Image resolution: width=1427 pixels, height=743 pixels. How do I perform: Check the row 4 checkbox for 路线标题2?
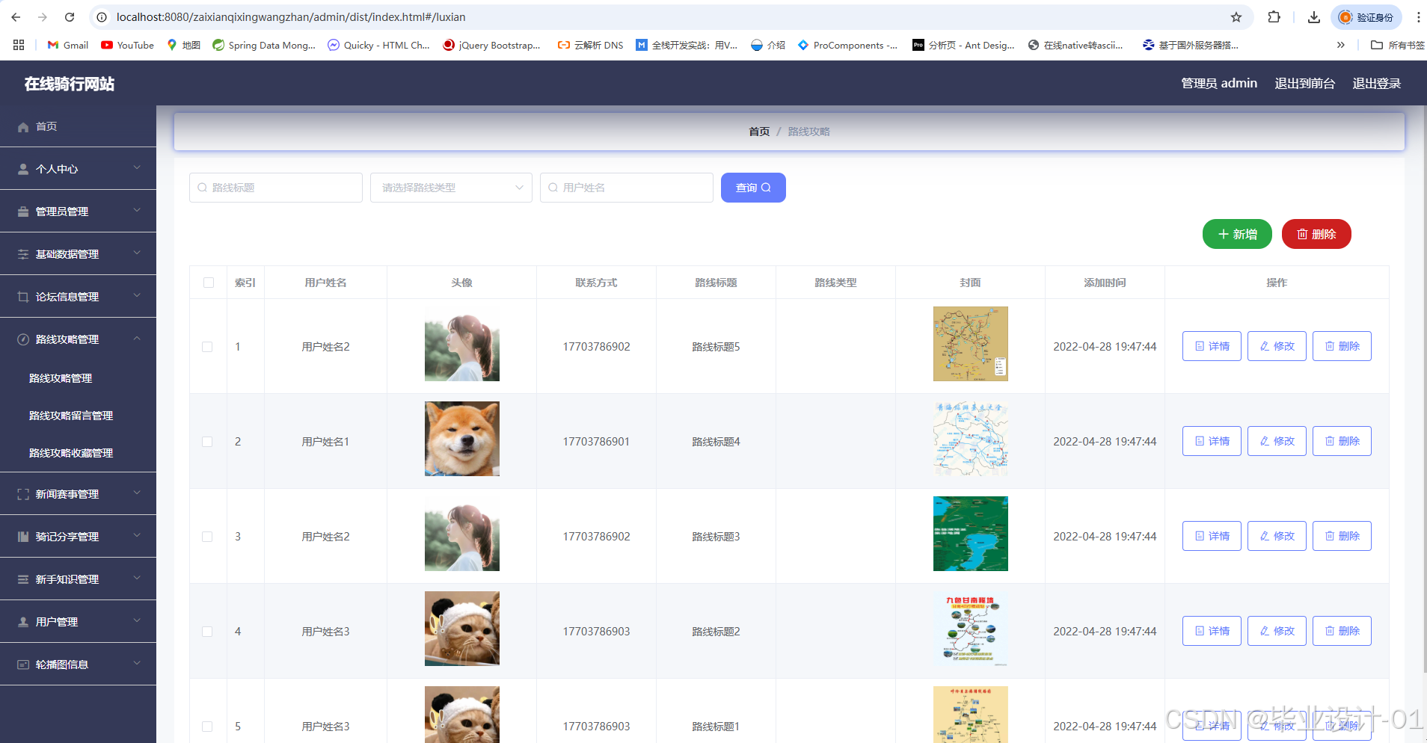click(207, 632)
